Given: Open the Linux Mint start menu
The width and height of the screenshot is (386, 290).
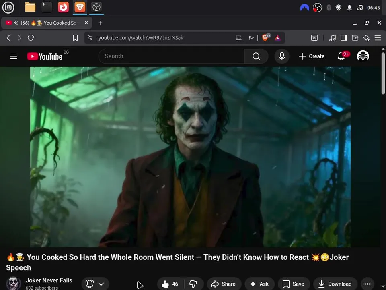Looking at the screenshot, I should pyautogui.click(x=8, y=7).
